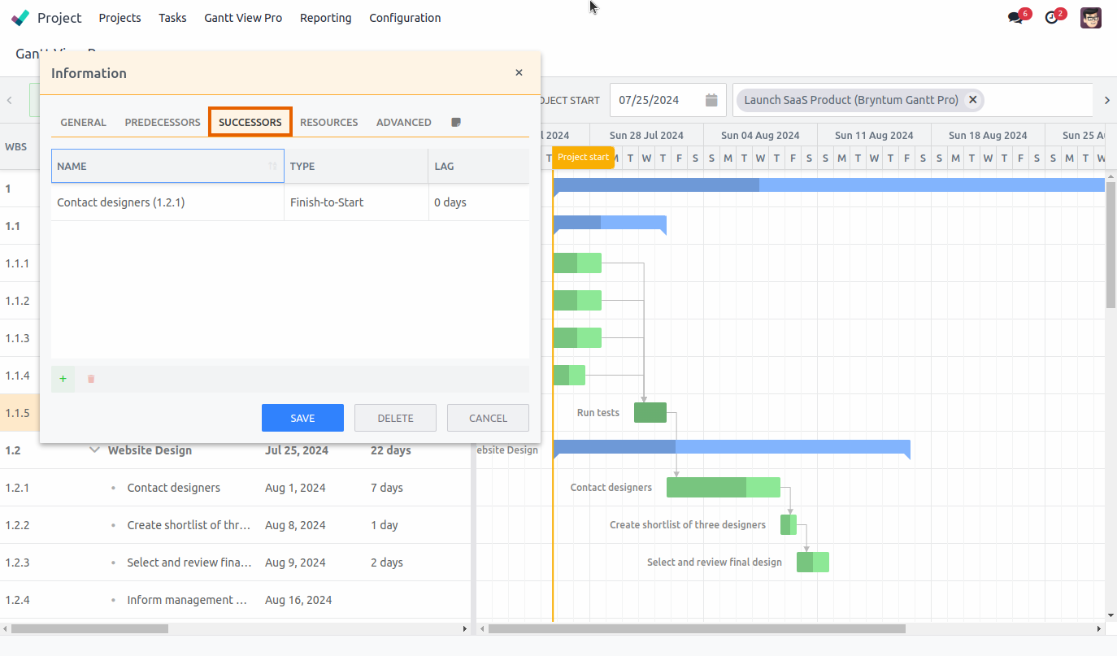This screenshot has width=1117, height=656.
Task: Open the Configuration menu
Action: point(405,17)
